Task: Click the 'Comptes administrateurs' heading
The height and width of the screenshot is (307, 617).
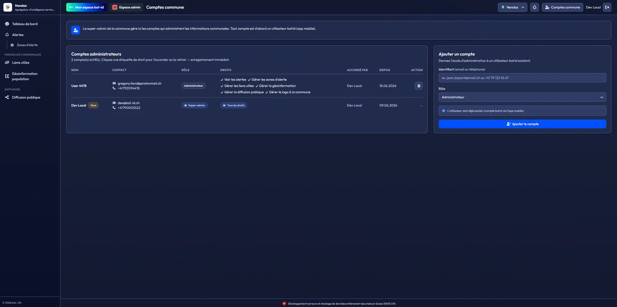Action: tap(96, 54)
